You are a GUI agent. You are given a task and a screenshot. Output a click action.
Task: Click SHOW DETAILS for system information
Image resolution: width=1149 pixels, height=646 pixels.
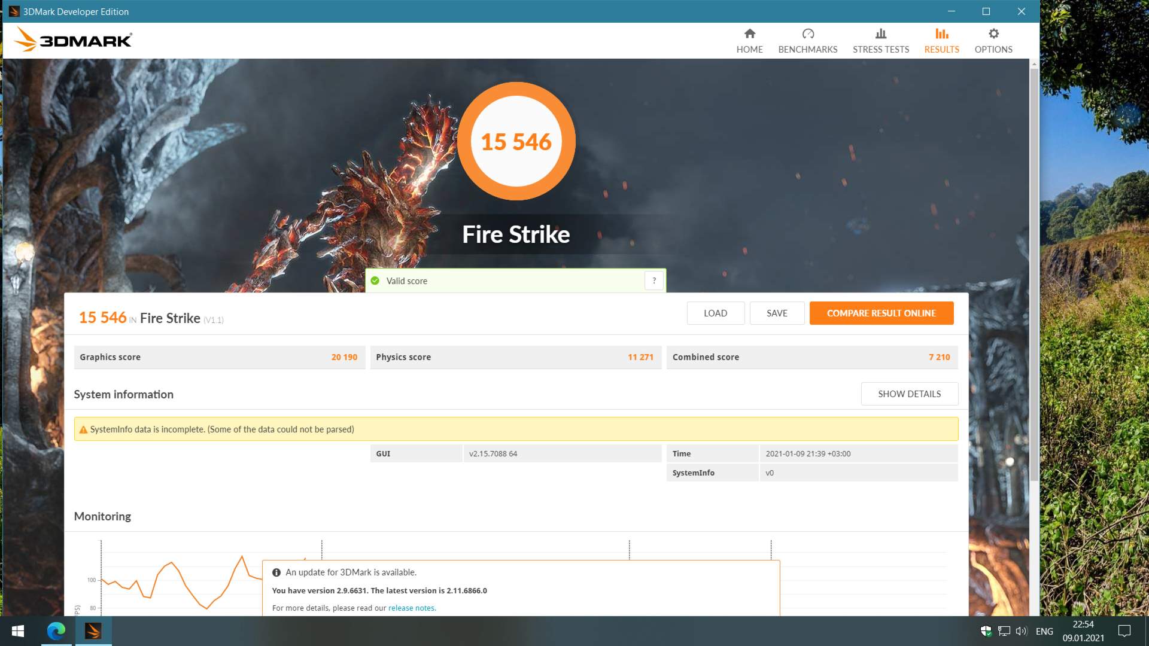pyautogui.click(x=909, y=394)
